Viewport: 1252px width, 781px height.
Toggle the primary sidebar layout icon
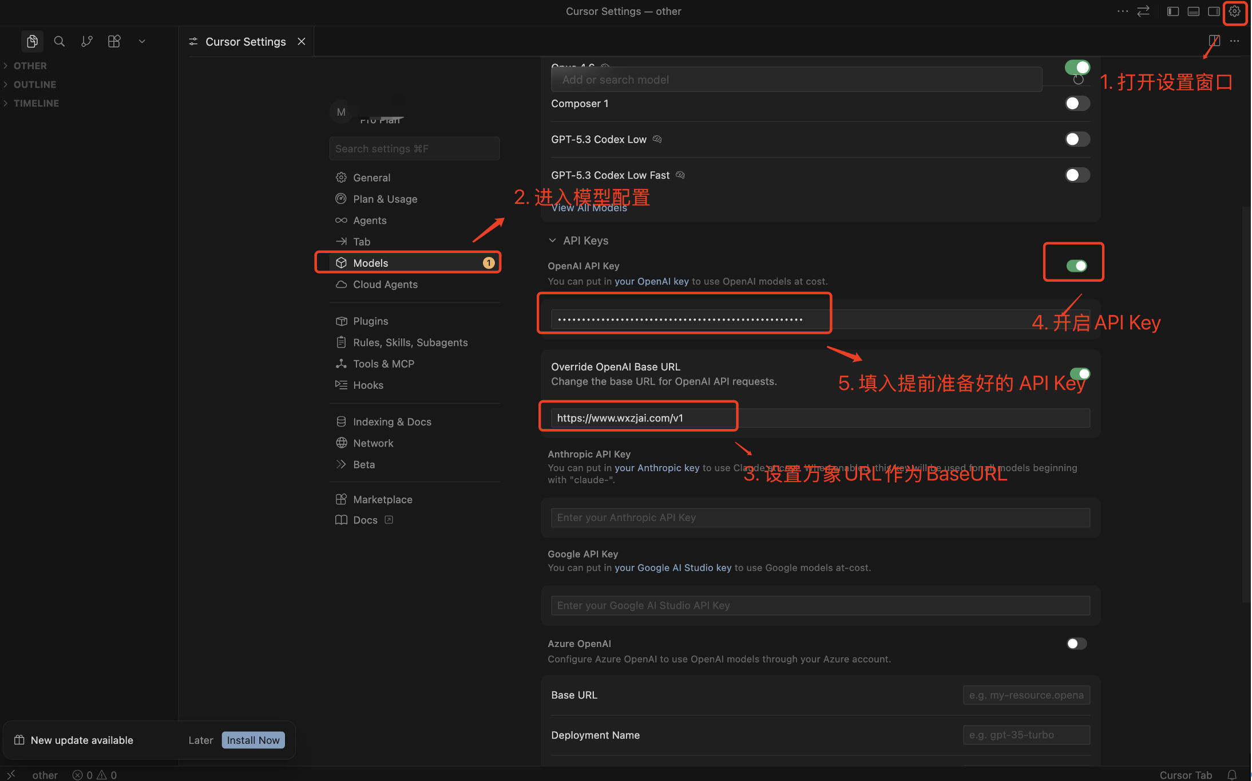(1172, 11)
